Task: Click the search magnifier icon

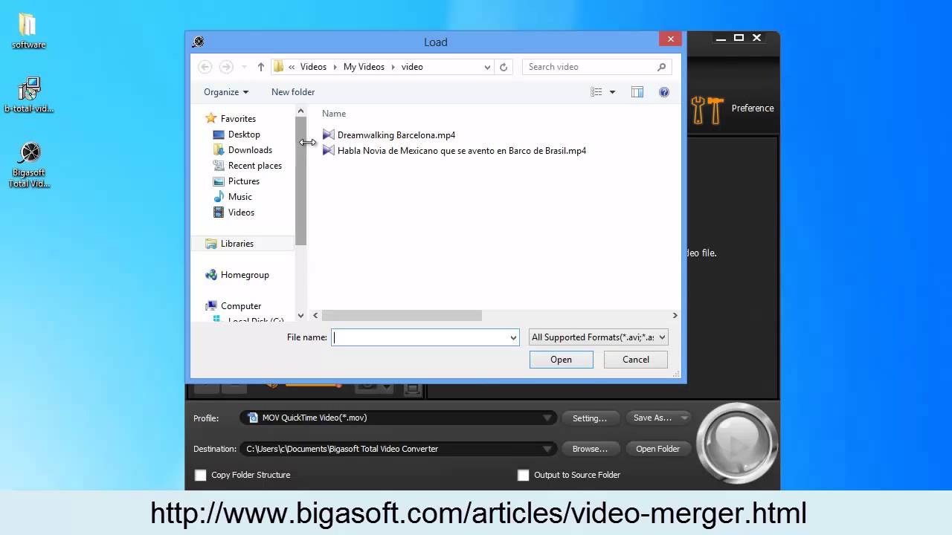Action: (661, 67)
